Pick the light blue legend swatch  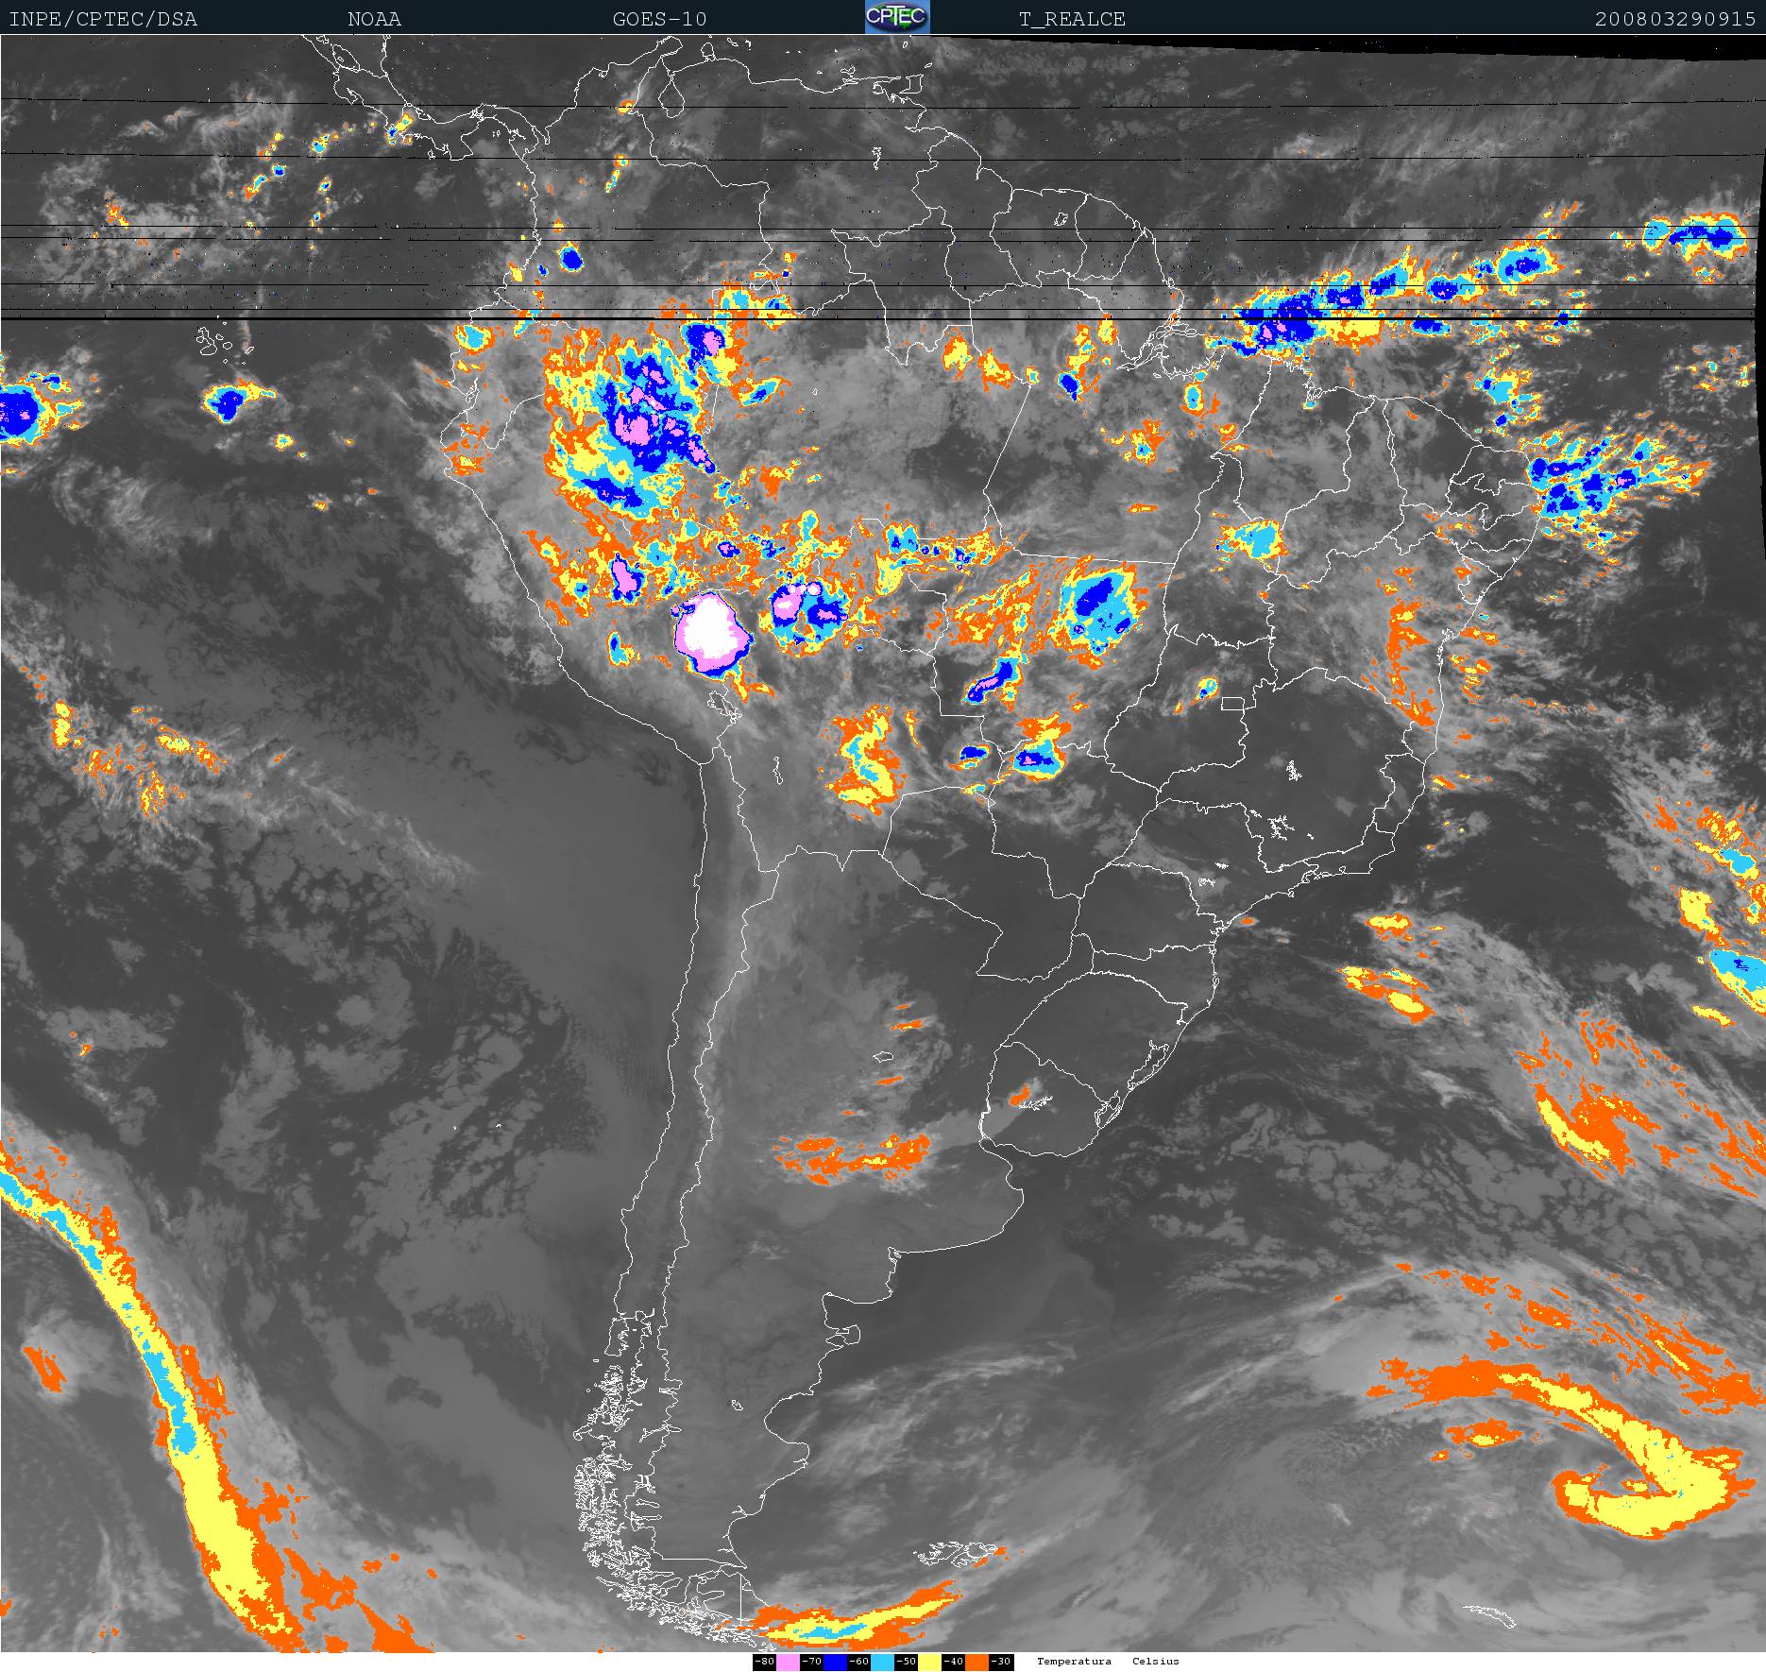(x=882, y=1662)
